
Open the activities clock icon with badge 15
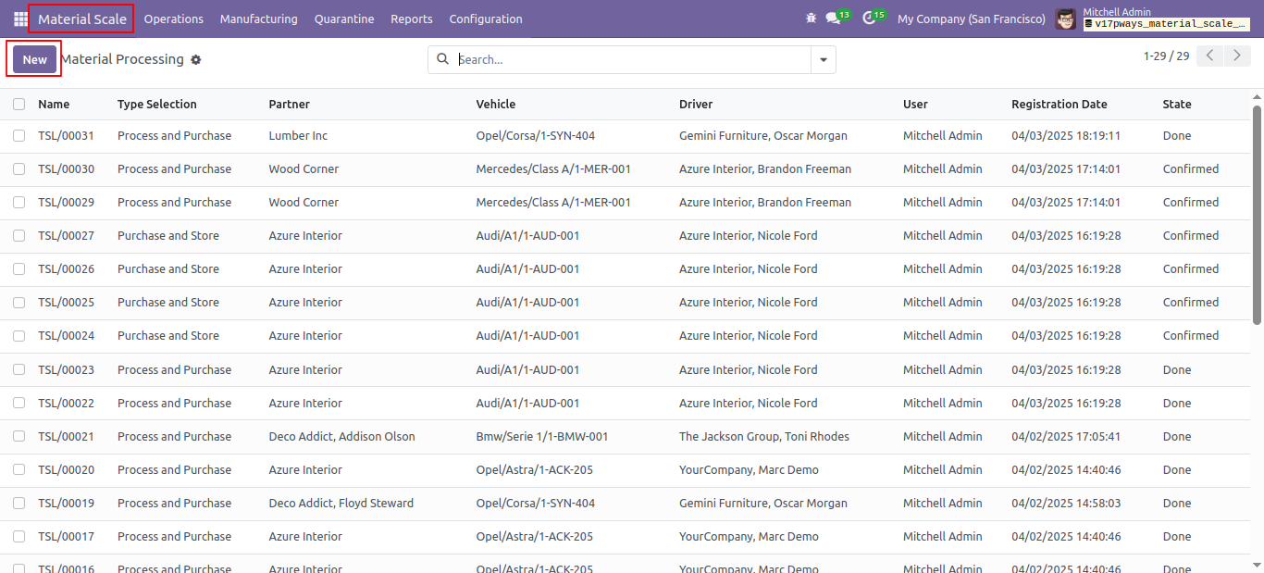(x=872, y=19)
